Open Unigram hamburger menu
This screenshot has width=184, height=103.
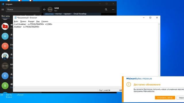click(x=3, y=9)
